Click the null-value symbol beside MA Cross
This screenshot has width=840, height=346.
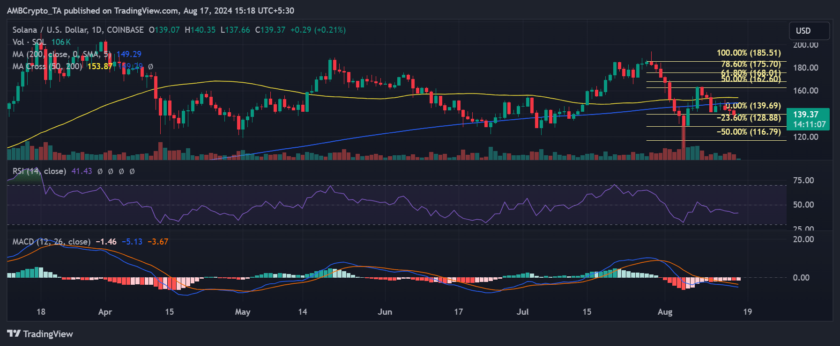(x=150, y=66)
